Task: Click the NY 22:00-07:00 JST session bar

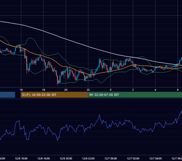Action: pyautogui.click(x=135, y=95)
